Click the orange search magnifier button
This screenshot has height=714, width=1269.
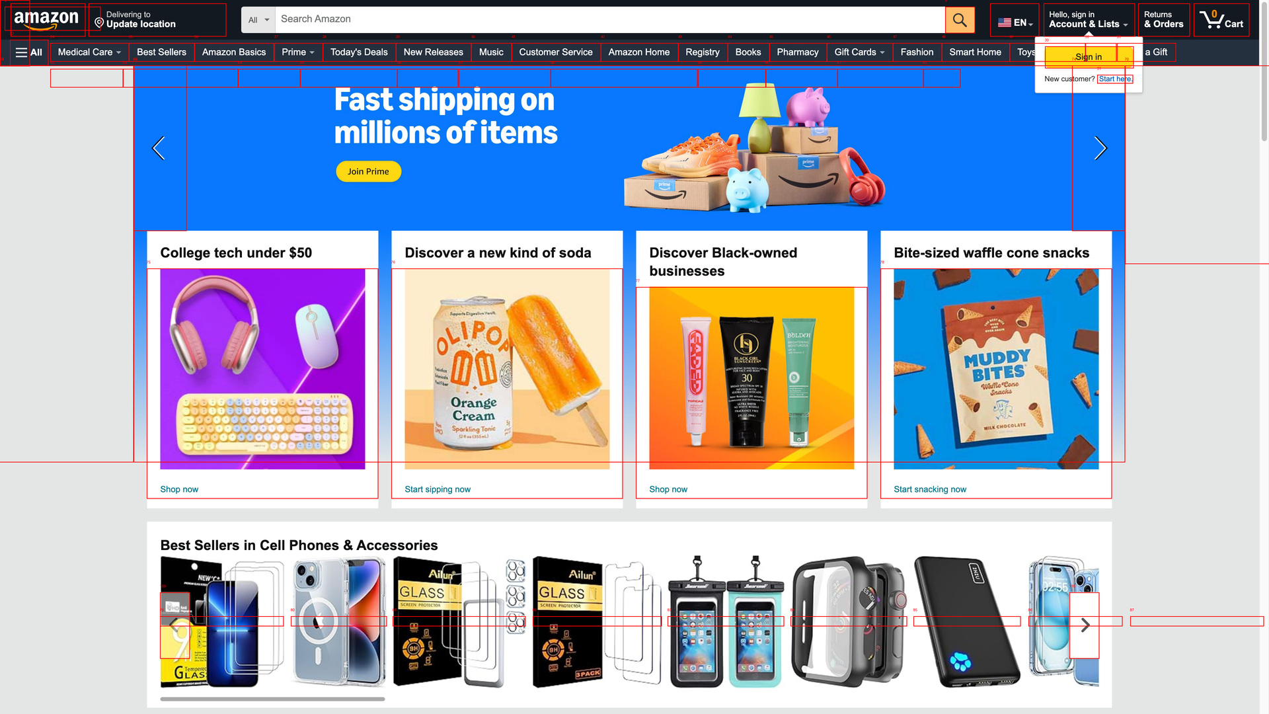click(960, 20)
